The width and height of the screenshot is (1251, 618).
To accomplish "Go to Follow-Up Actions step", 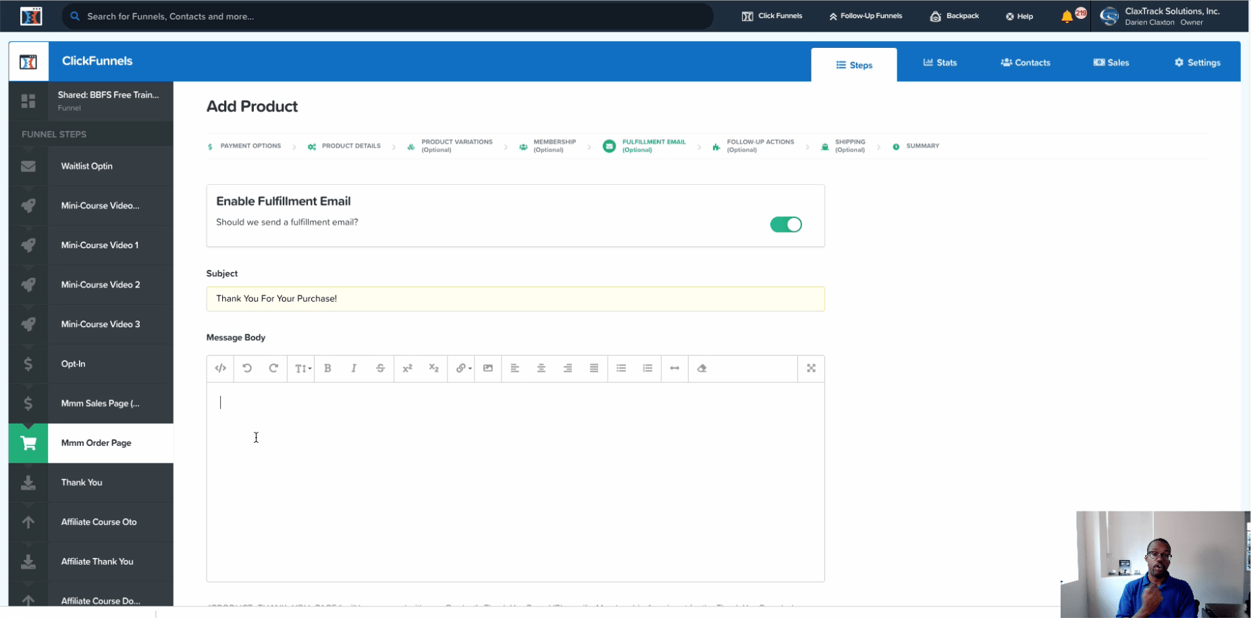I will (x=753, y=146).
